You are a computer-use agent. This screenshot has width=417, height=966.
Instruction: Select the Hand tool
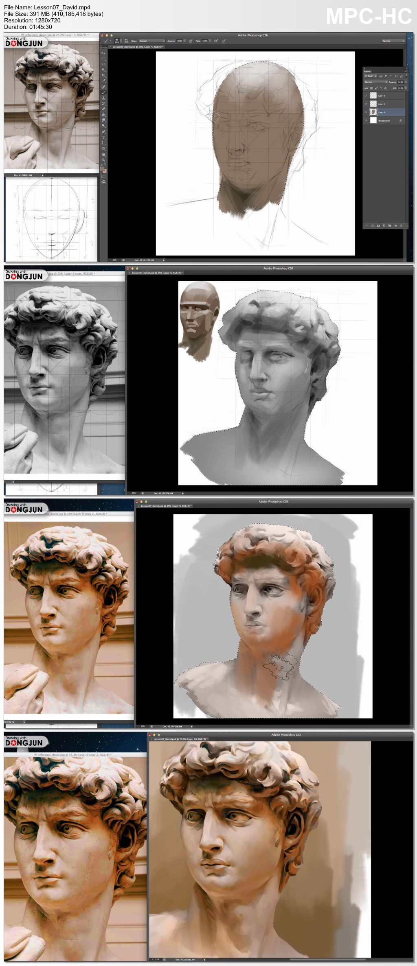tap(103, 154)
